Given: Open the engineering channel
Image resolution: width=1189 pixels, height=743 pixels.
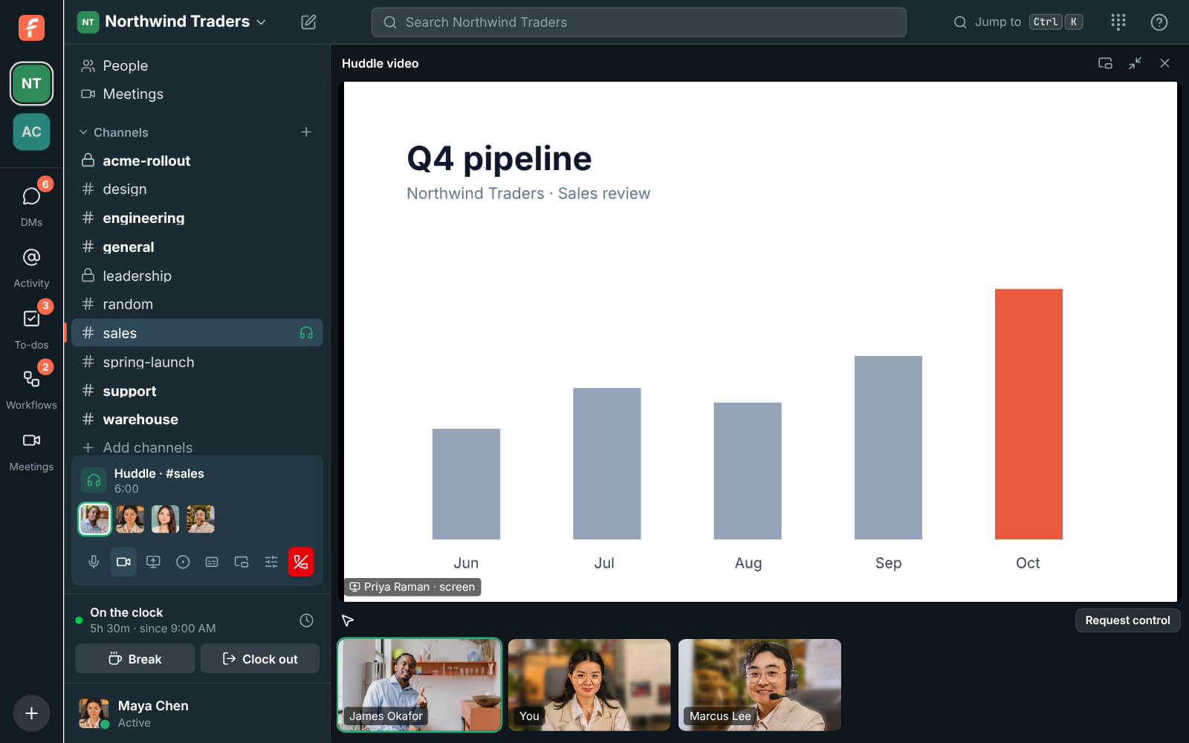Looking at the screenshot, I should (197, 218).
